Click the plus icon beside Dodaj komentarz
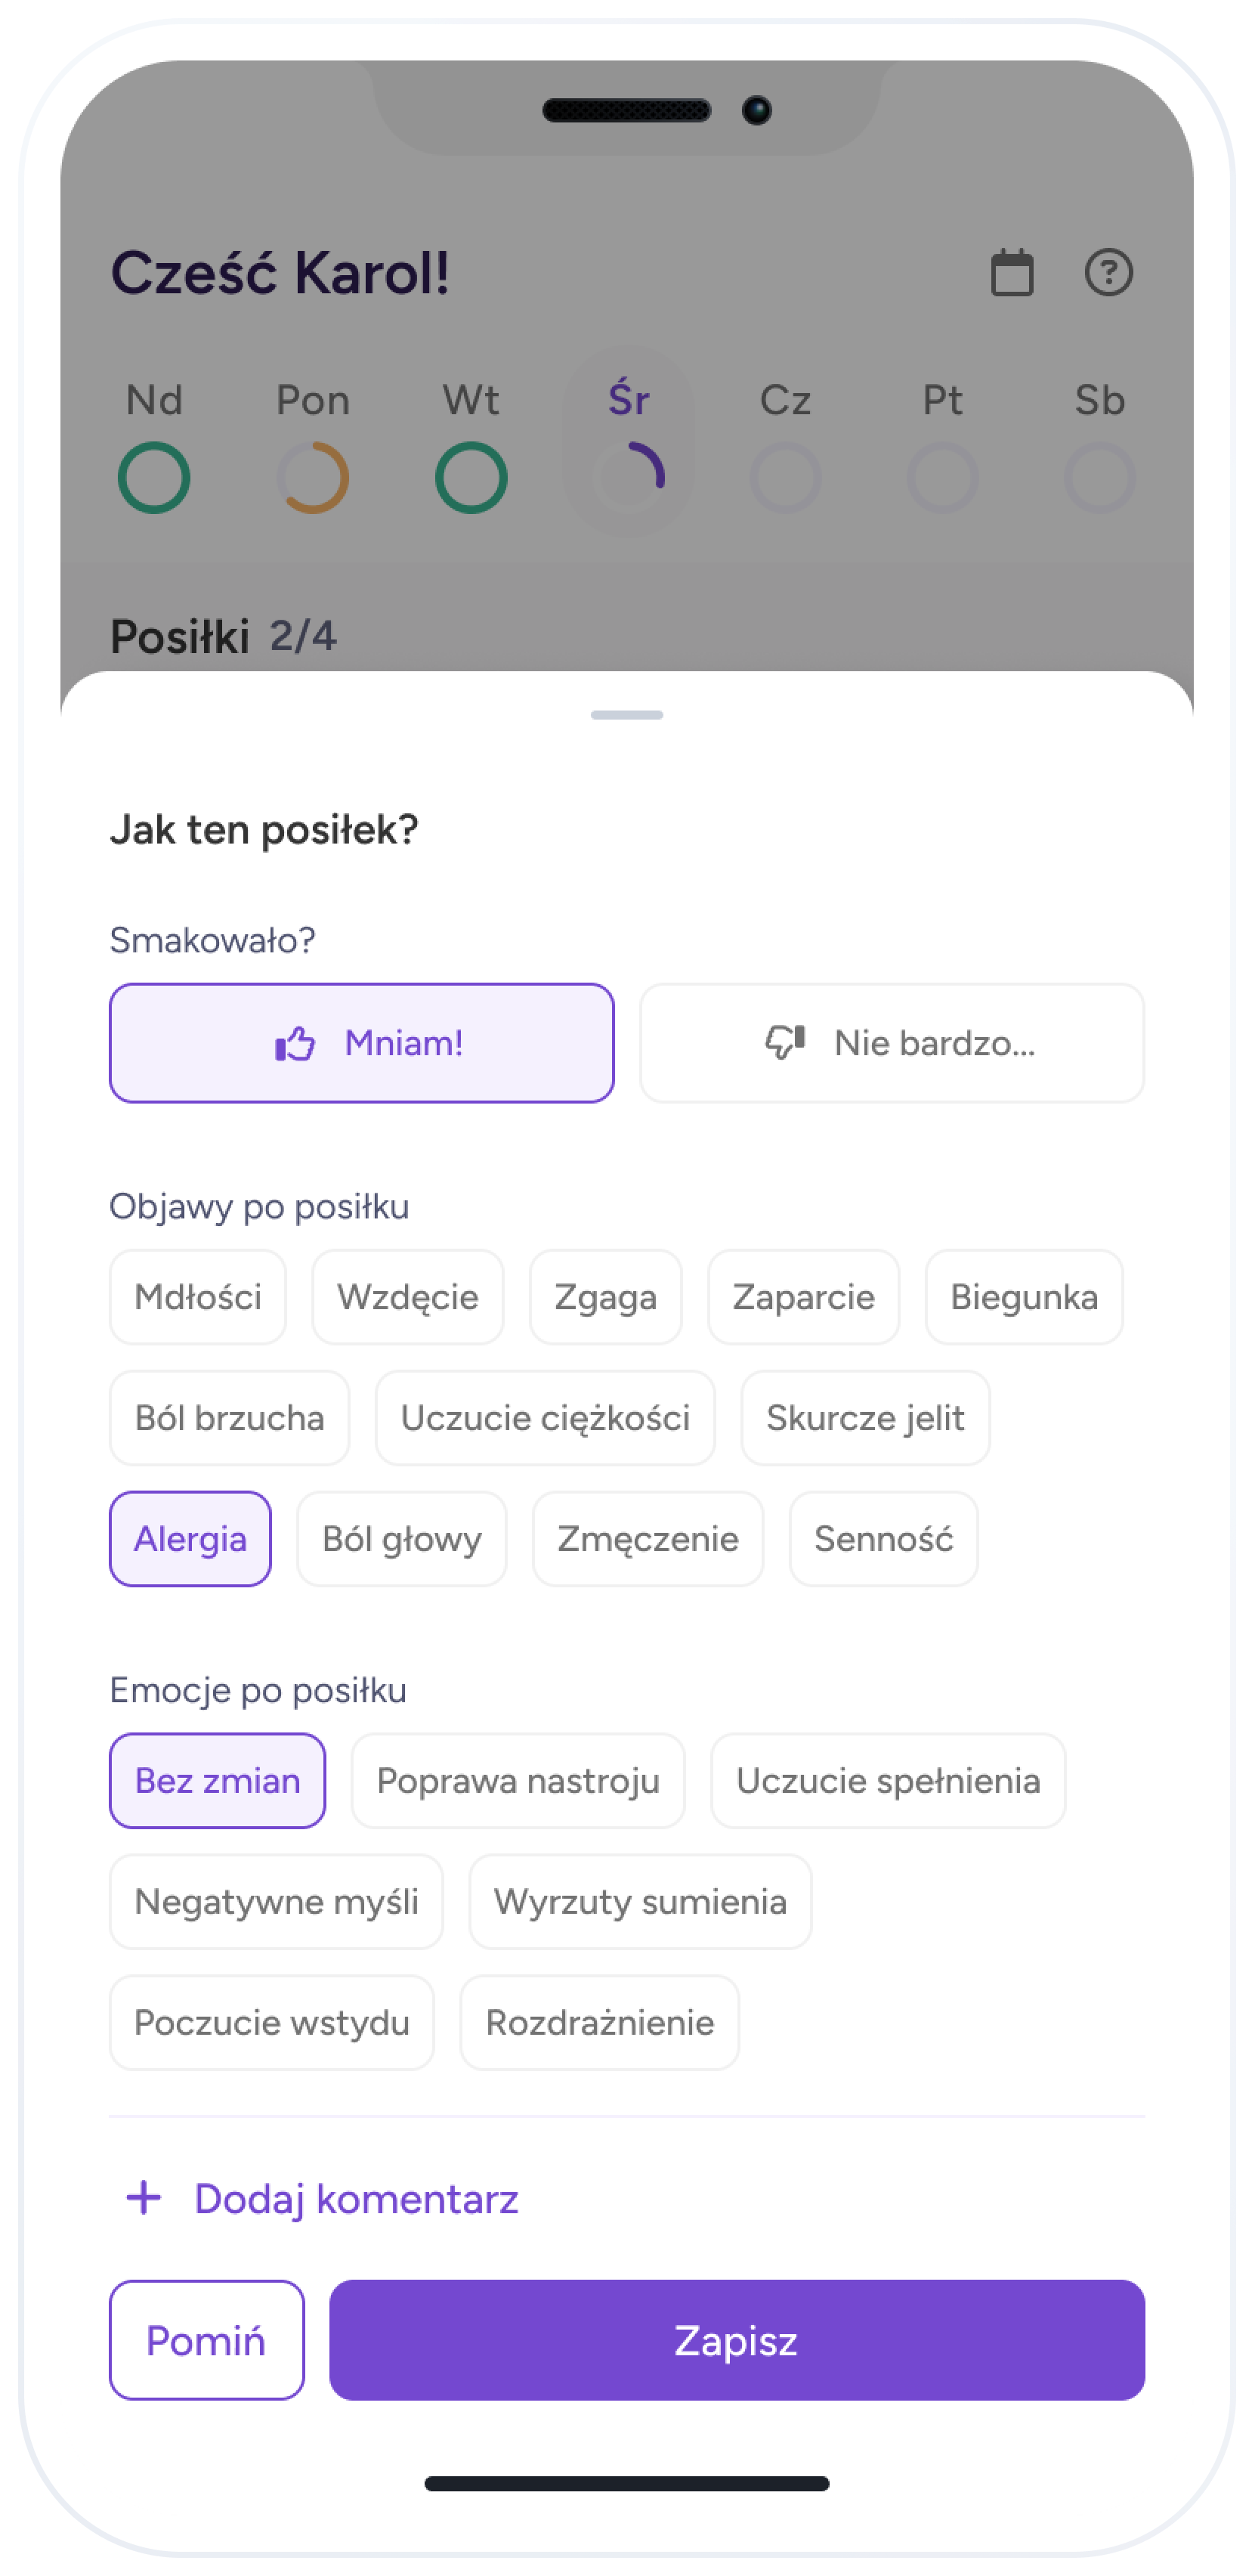The width and height of the screenshot is (1255, 2576). 144,2198
